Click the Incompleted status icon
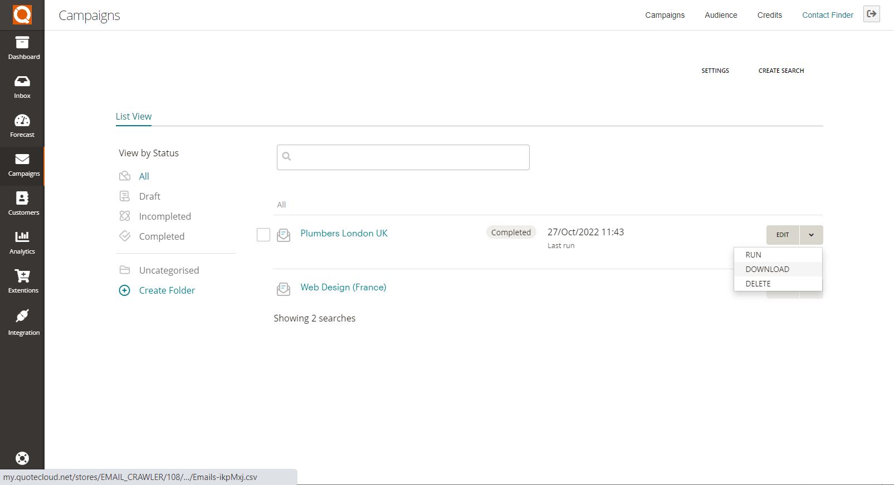 [x=125, y=216]
